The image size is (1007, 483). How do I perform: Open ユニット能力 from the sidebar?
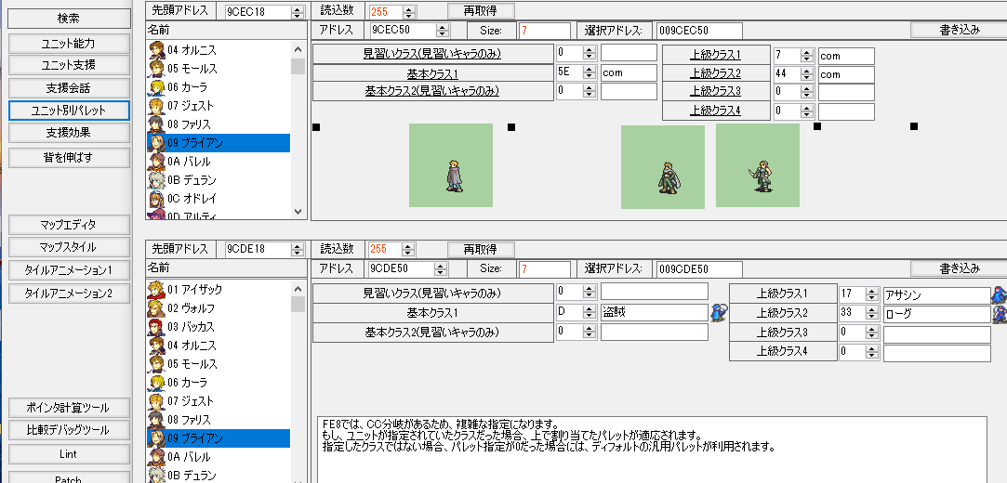point(68,43)
